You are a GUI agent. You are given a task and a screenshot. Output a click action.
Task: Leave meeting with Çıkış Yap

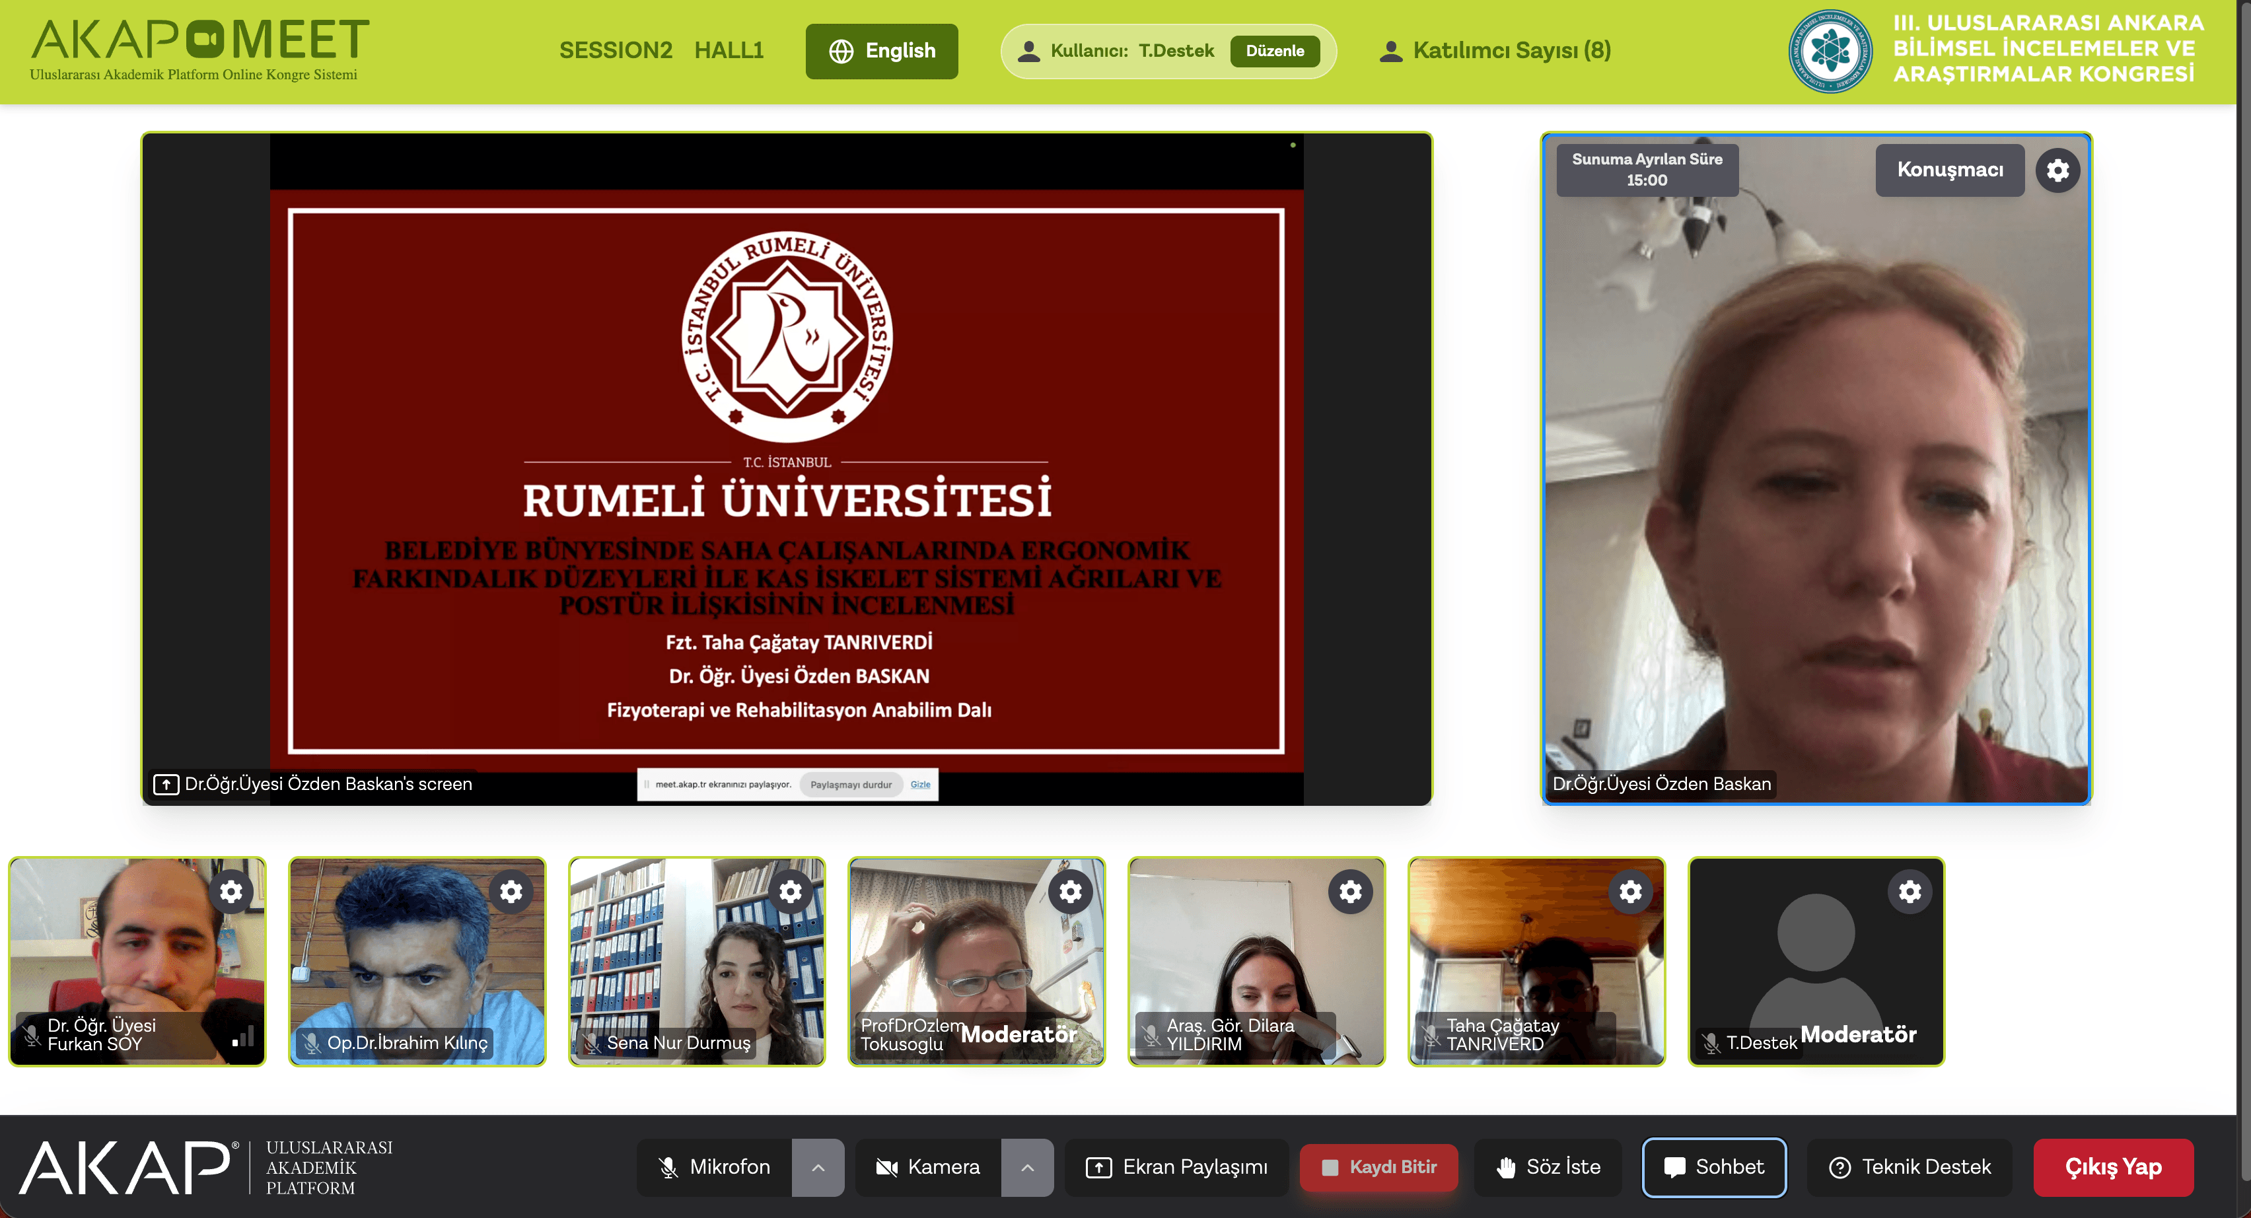2113,1167
